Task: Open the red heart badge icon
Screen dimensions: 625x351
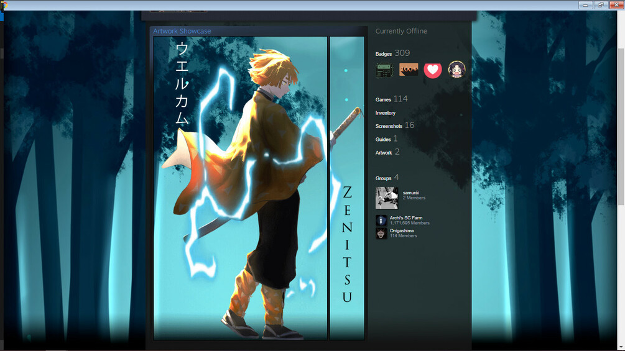Action: 432,70
